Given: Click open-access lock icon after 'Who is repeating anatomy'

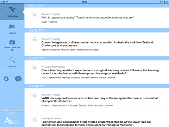Looking at the screenshot, I should click(133, 18).
